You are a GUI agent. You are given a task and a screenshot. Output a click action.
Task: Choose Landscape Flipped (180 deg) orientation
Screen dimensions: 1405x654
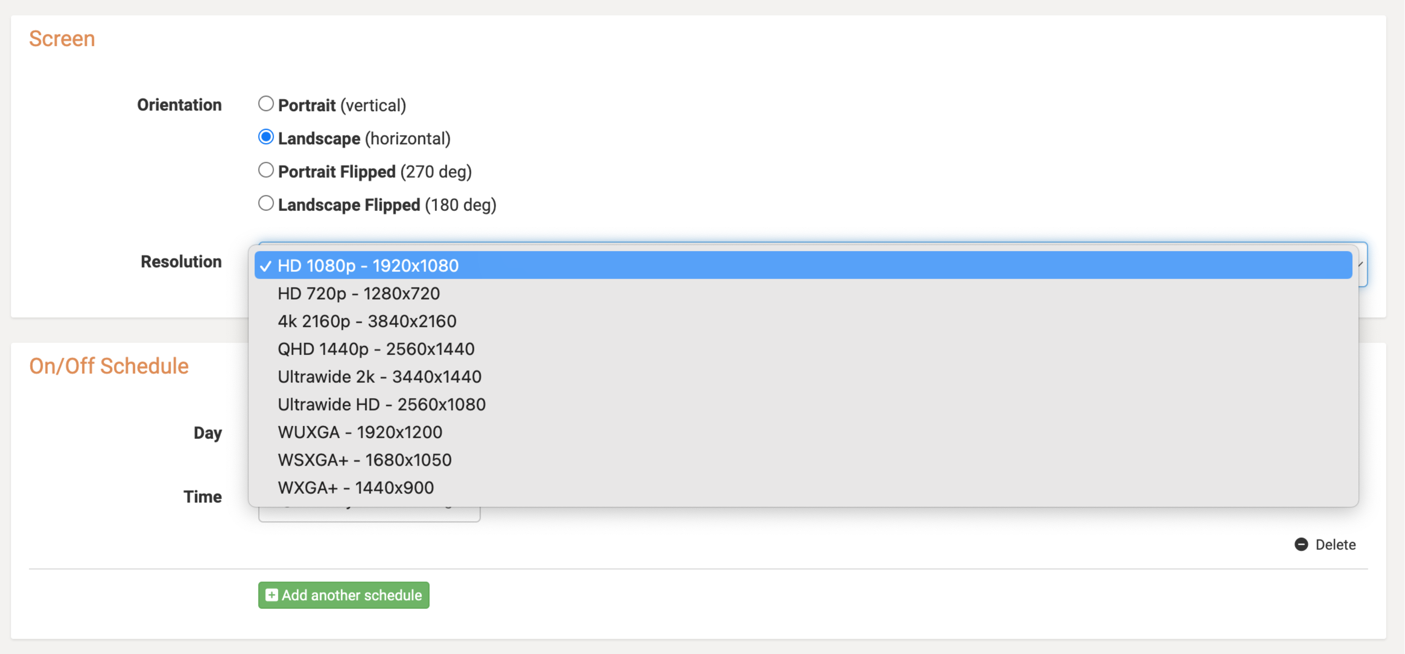point(266,203)
